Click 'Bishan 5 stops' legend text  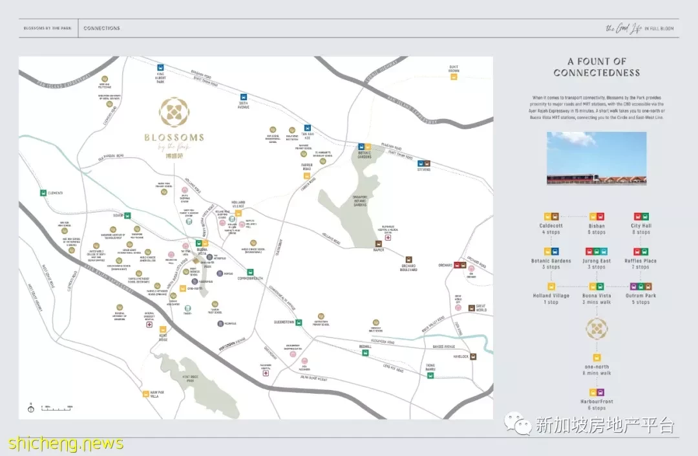click(x=597, y=229)
